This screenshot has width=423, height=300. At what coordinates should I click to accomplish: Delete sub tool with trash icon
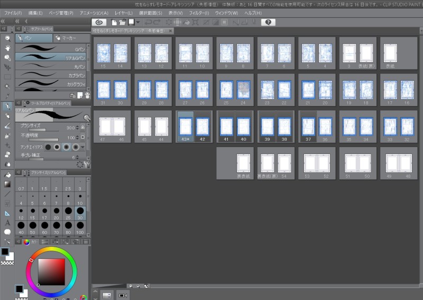pos(87,95)
